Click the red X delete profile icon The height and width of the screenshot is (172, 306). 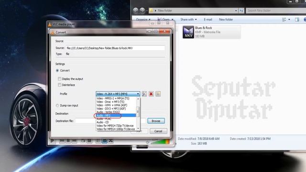tap(151, 94)
